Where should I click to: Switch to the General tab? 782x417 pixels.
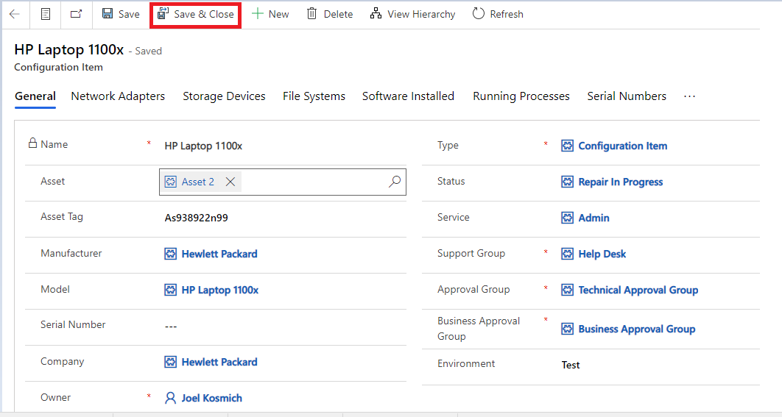click(x=35, y=96)
